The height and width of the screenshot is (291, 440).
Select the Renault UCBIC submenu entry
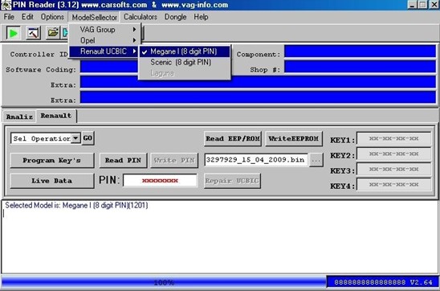pyautogui.click(x=104, y=51)
